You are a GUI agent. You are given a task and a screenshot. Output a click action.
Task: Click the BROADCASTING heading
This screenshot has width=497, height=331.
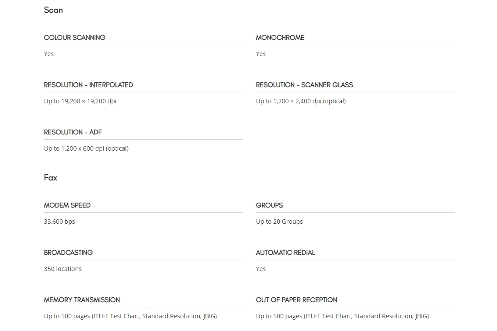pos(68,253)
